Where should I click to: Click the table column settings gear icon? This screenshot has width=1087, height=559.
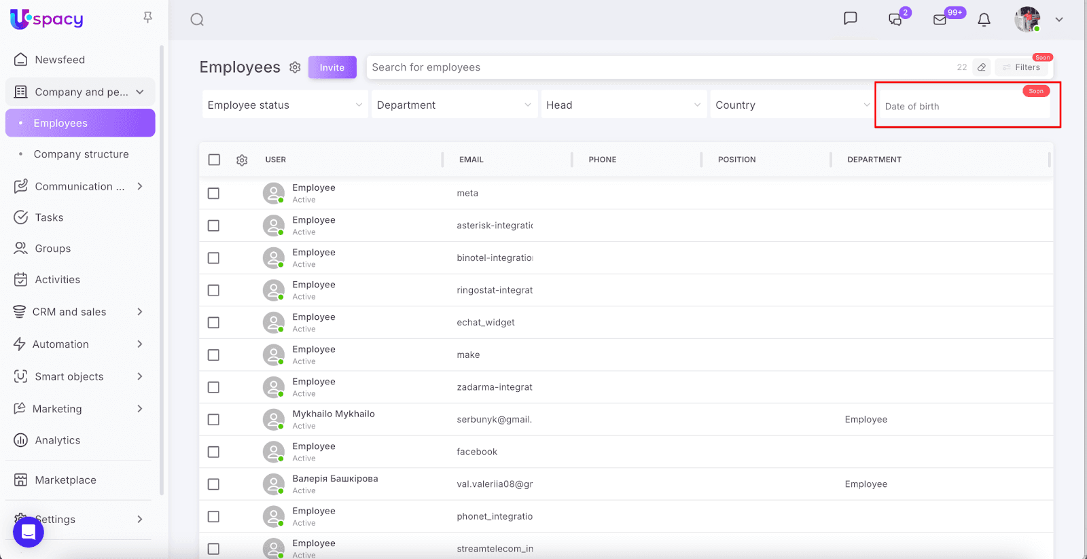click(x=242, y=160)
